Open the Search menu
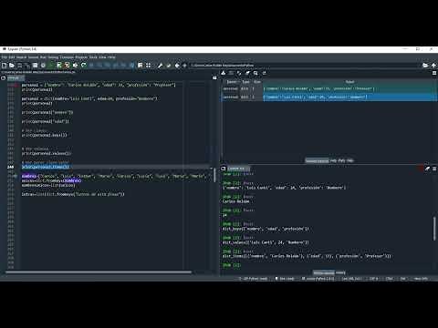The height and width of the screenshot is (328, 438). tap(21, 57)
